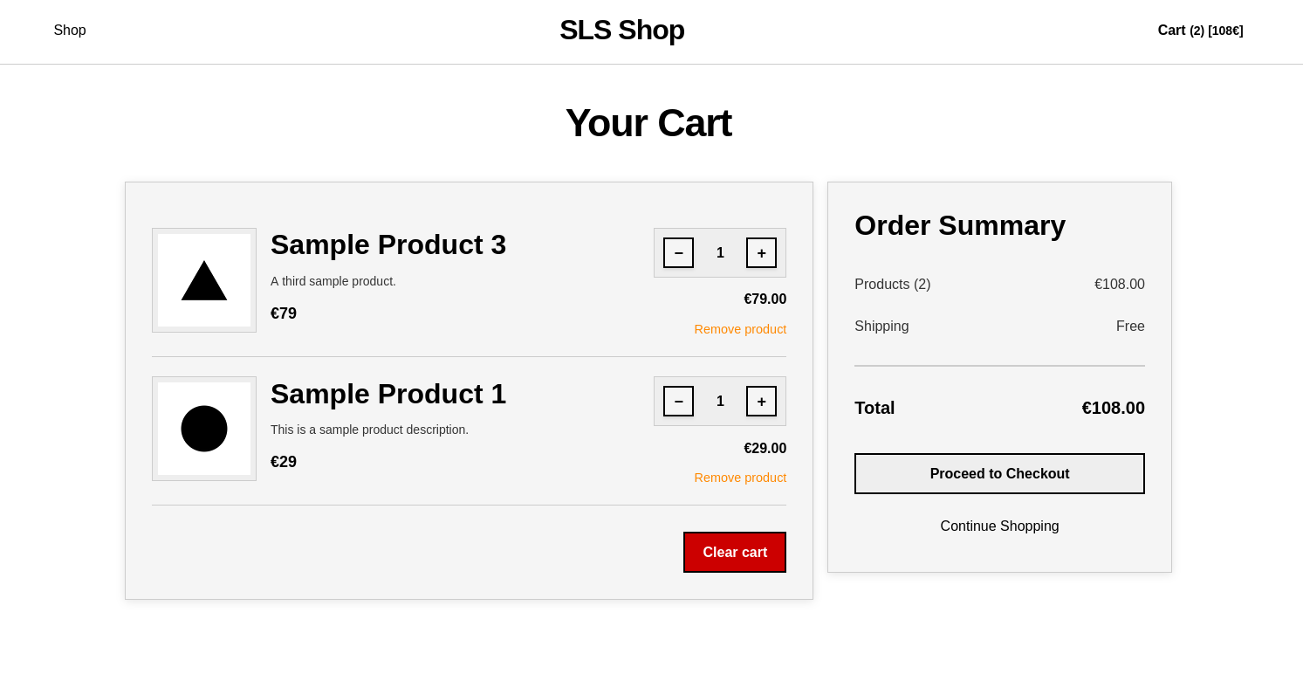This screenshot has width=1303, height=681.
Task: Open the Shop menu item
Action: click(x=70, y=30)
